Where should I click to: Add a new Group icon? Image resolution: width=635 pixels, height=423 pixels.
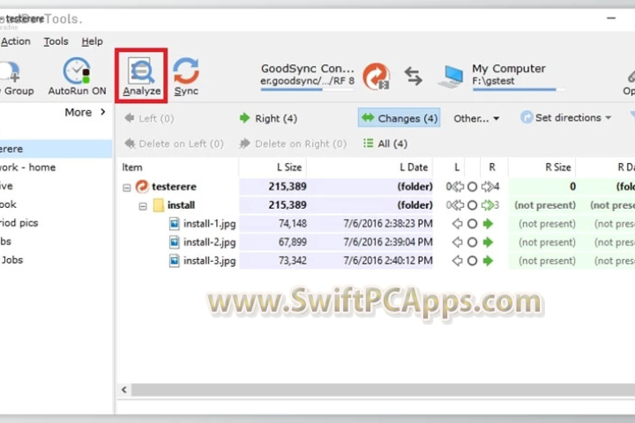(10, 71)
